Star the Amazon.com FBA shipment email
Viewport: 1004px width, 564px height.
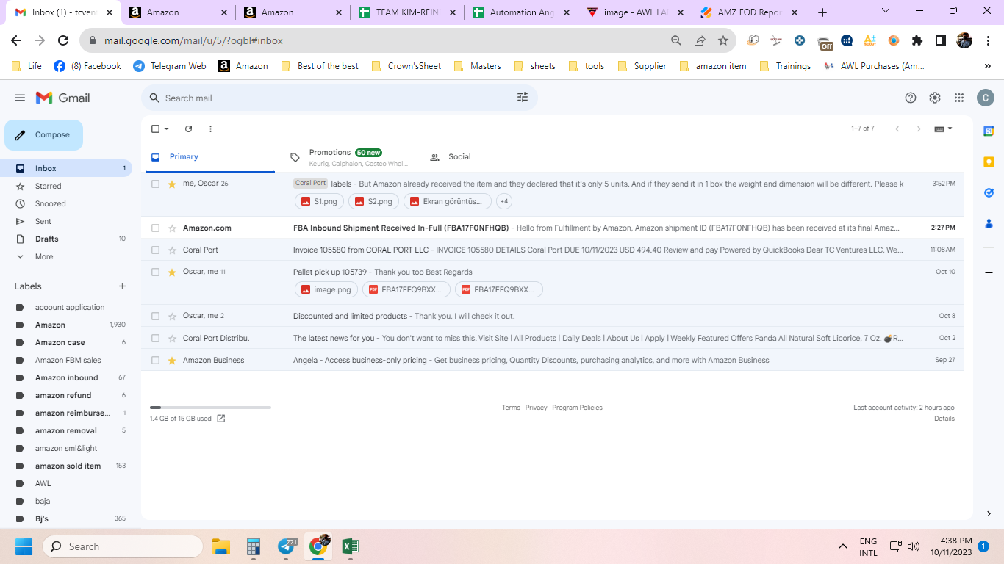172,228
